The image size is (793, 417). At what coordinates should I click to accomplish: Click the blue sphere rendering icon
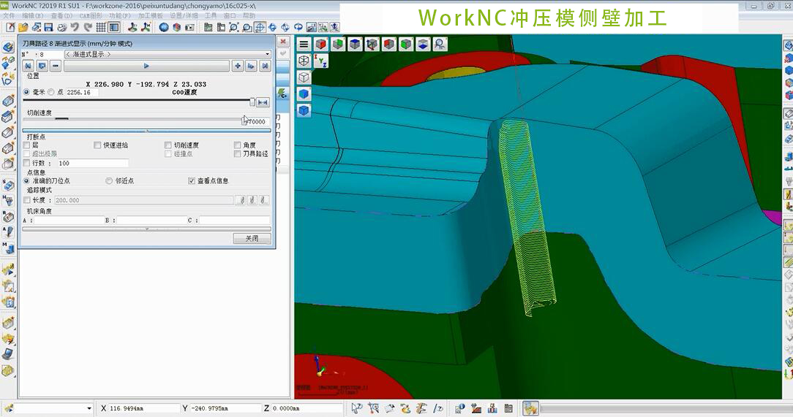(163, 27)
